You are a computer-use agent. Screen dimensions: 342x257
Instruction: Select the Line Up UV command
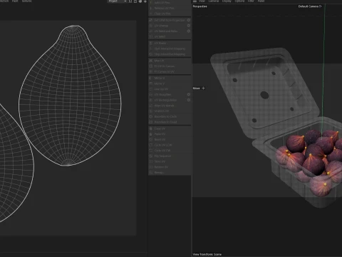pyautogui.click(x=170, y=89)
